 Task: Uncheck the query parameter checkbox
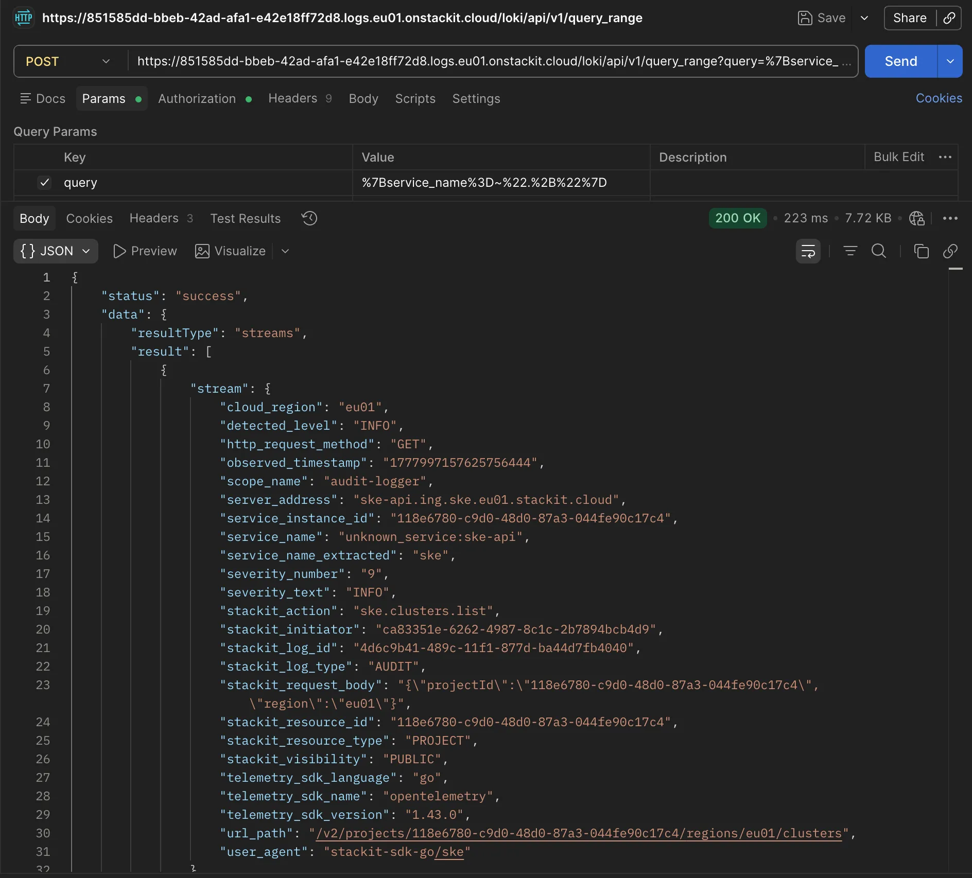point(45,182)
